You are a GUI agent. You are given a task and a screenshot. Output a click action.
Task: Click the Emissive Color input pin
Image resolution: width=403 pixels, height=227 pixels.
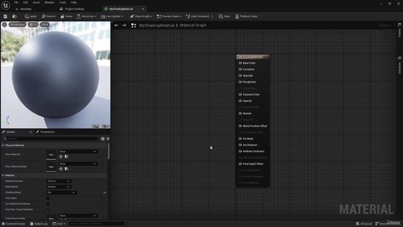coord(240,95)
